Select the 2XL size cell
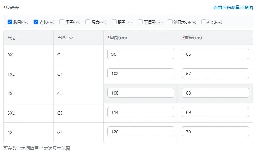This screenshot has height=154, width=258. pos(29,94)
